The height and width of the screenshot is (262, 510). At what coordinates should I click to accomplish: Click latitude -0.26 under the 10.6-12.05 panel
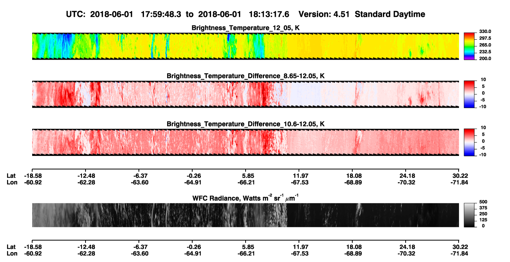(x=193, y=176)
